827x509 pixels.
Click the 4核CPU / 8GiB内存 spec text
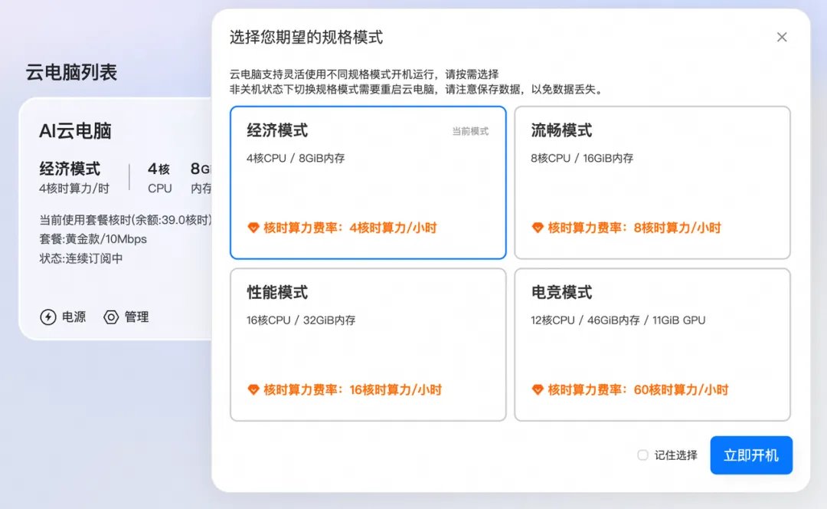tap(296, 158)
